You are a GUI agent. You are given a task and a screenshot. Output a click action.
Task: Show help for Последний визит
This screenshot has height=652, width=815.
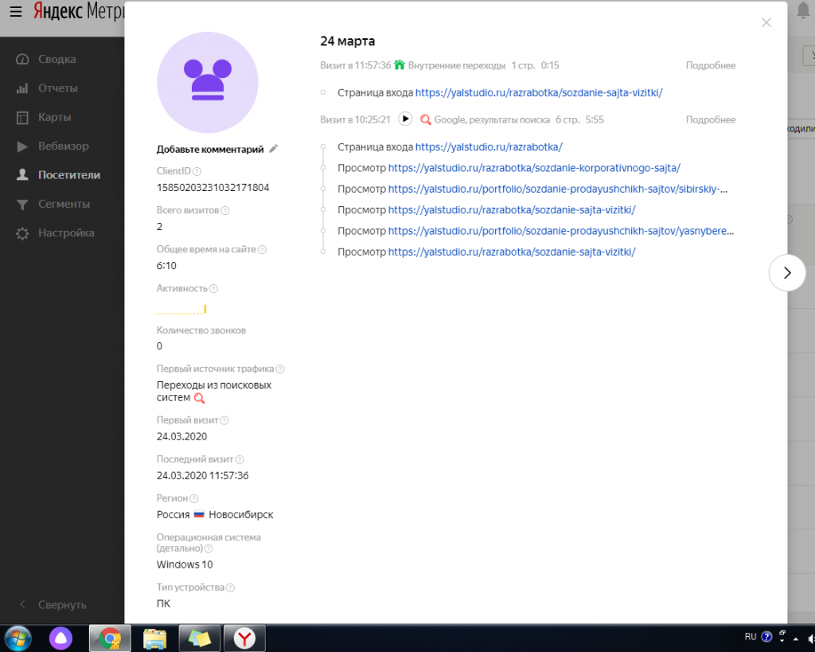[240, 459]
